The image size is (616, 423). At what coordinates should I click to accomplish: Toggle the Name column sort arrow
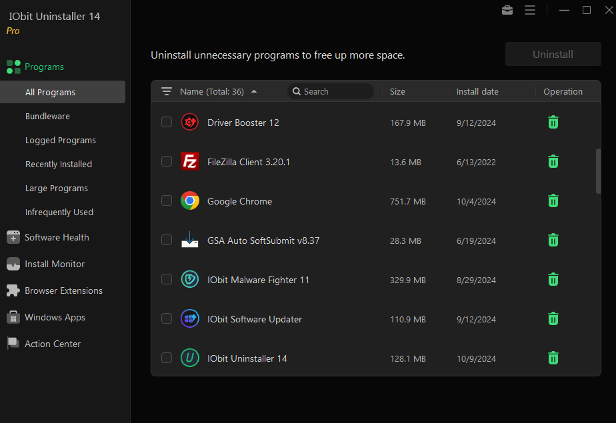coord(254,91)
